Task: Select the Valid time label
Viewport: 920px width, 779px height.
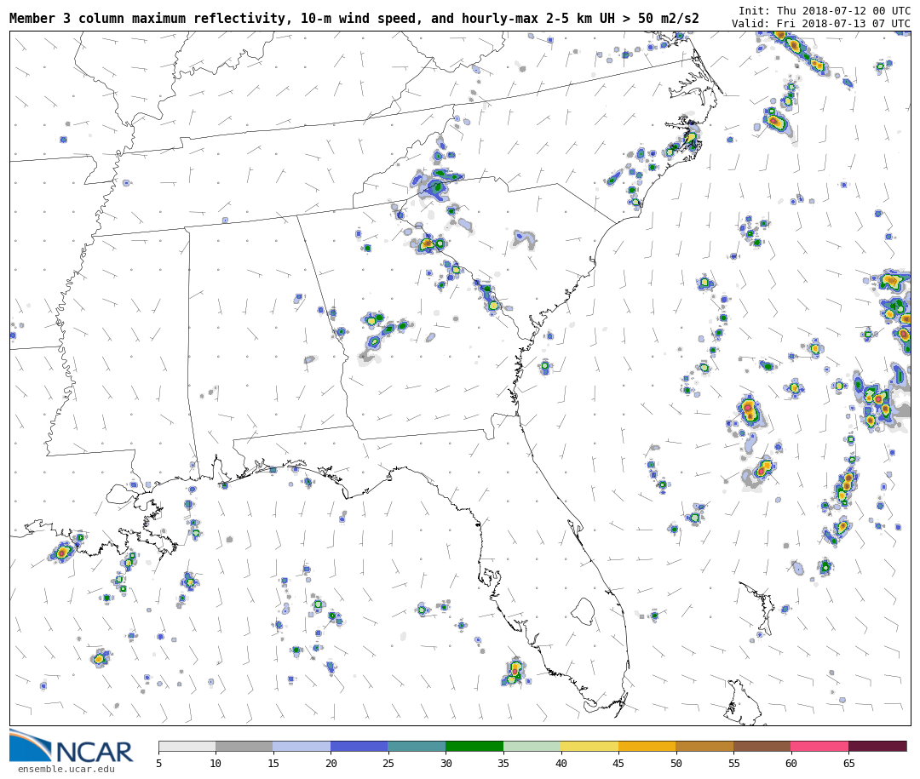Action: click(820, 24)
